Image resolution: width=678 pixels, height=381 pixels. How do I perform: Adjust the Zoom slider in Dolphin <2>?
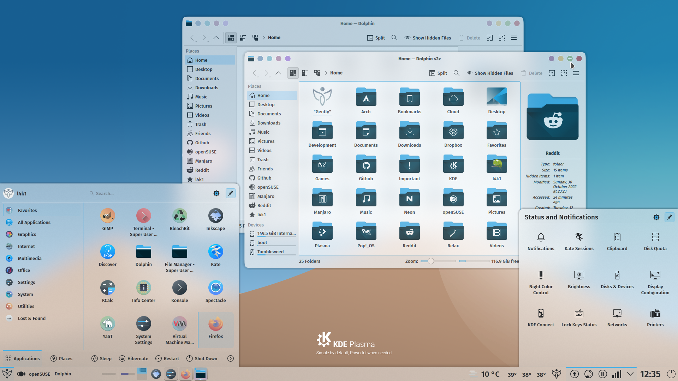point(438,261)
